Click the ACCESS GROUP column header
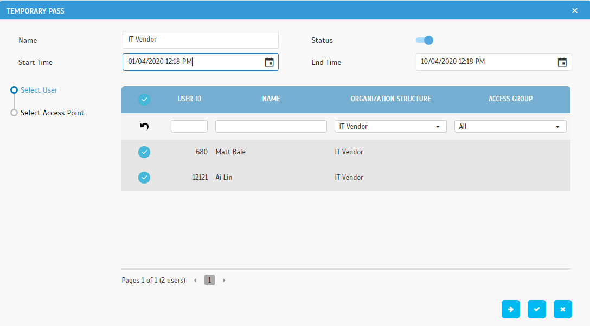The image size is (590, 326). pos(510,99)
